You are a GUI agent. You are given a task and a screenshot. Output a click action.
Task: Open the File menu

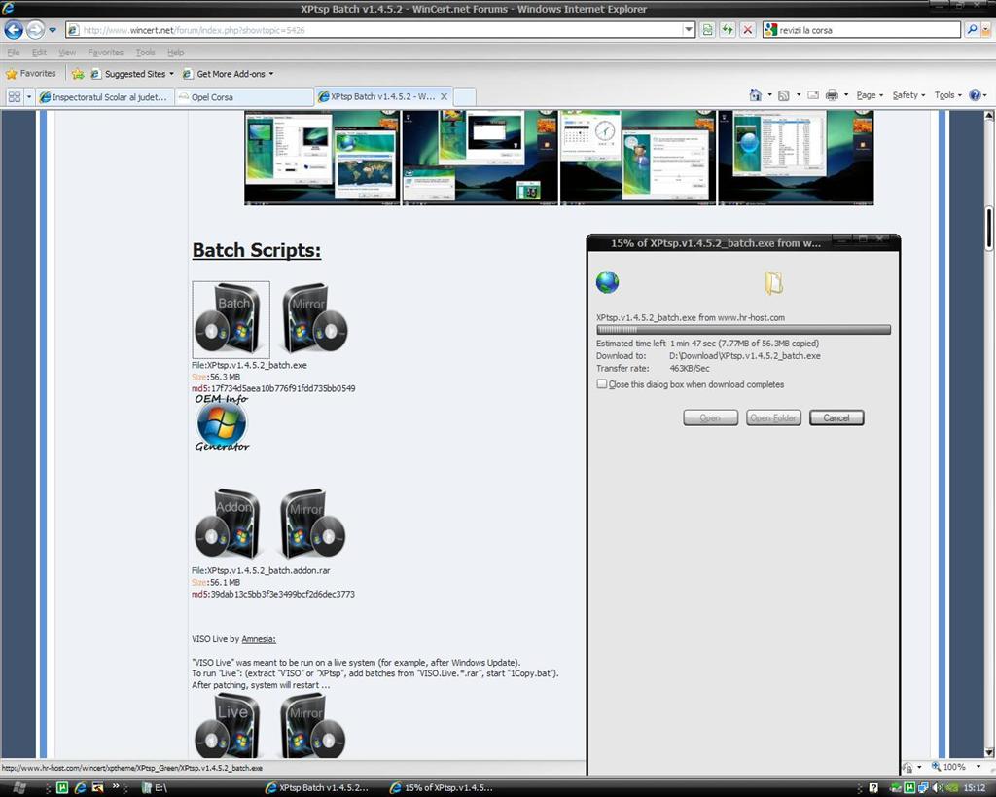pyautogui.click(x=14, y=53)
